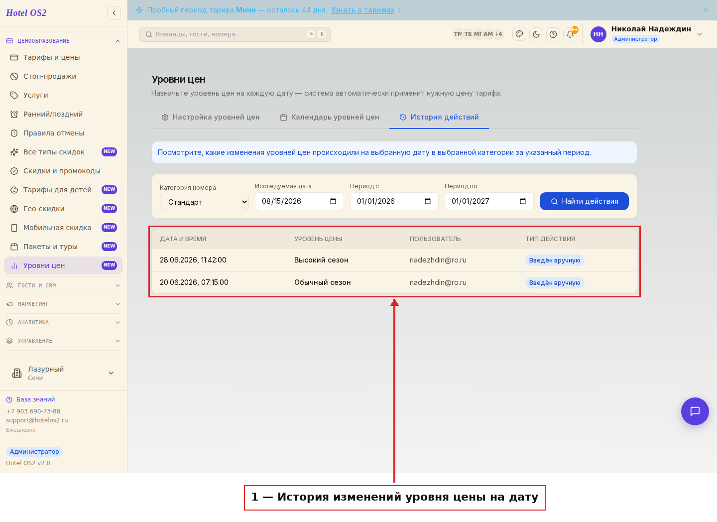Go to Услуги menu item
The width and height of the screenshot is (717, 522).
(63, 95)
